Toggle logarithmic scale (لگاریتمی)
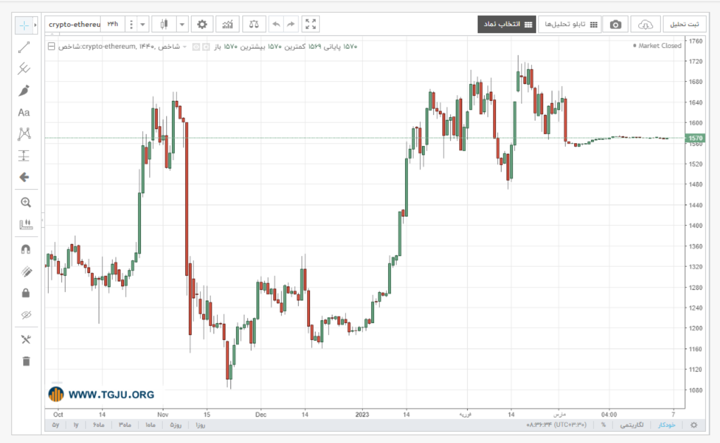 pyautogui.click(x=631, y=425)
